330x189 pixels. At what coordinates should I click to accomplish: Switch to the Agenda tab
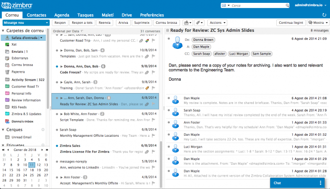coord(62,15)
